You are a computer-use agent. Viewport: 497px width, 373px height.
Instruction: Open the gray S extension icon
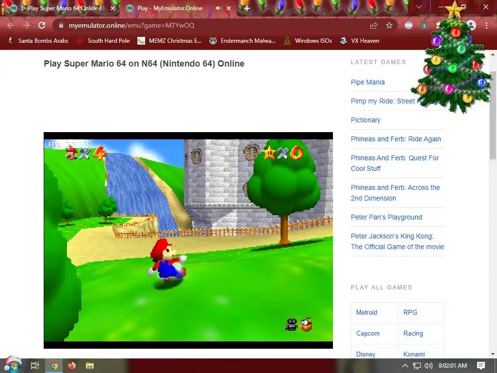tap(424, 25)
